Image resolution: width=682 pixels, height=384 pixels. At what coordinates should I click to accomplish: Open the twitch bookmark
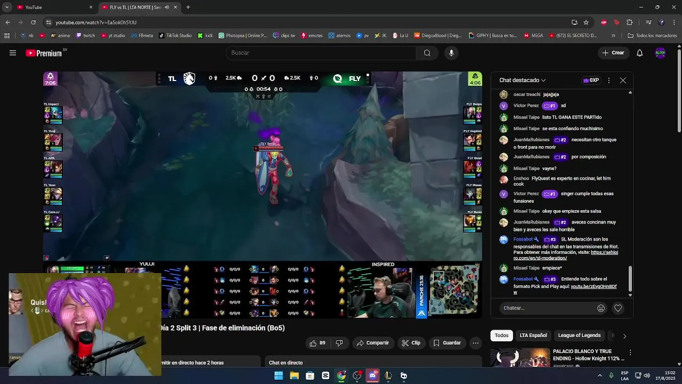[85, 36]
